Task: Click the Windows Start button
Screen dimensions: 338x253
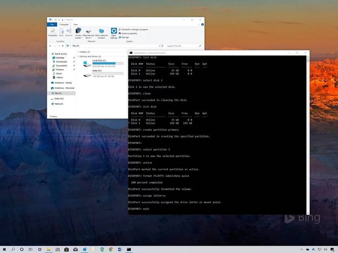Action: pyautogui.click(x=4, y=249)
